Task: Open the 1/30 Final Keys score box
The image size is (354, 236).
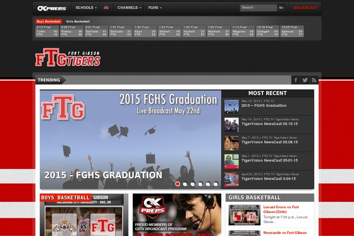Action: tap(145, 31)
